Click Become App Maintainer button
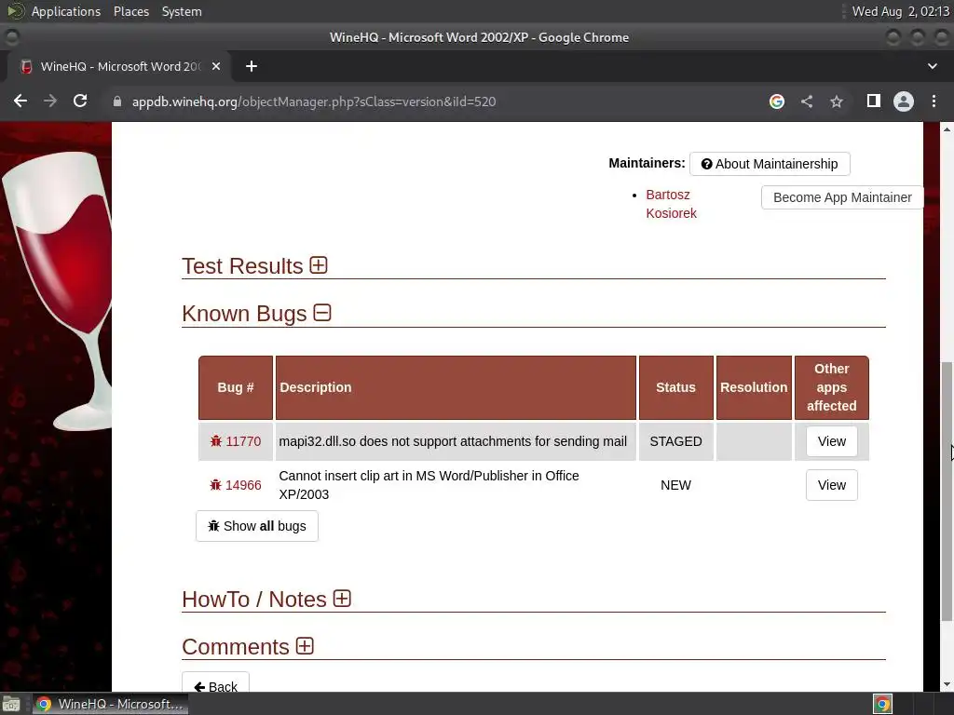 pyautogui.click(x=842, y=197)
